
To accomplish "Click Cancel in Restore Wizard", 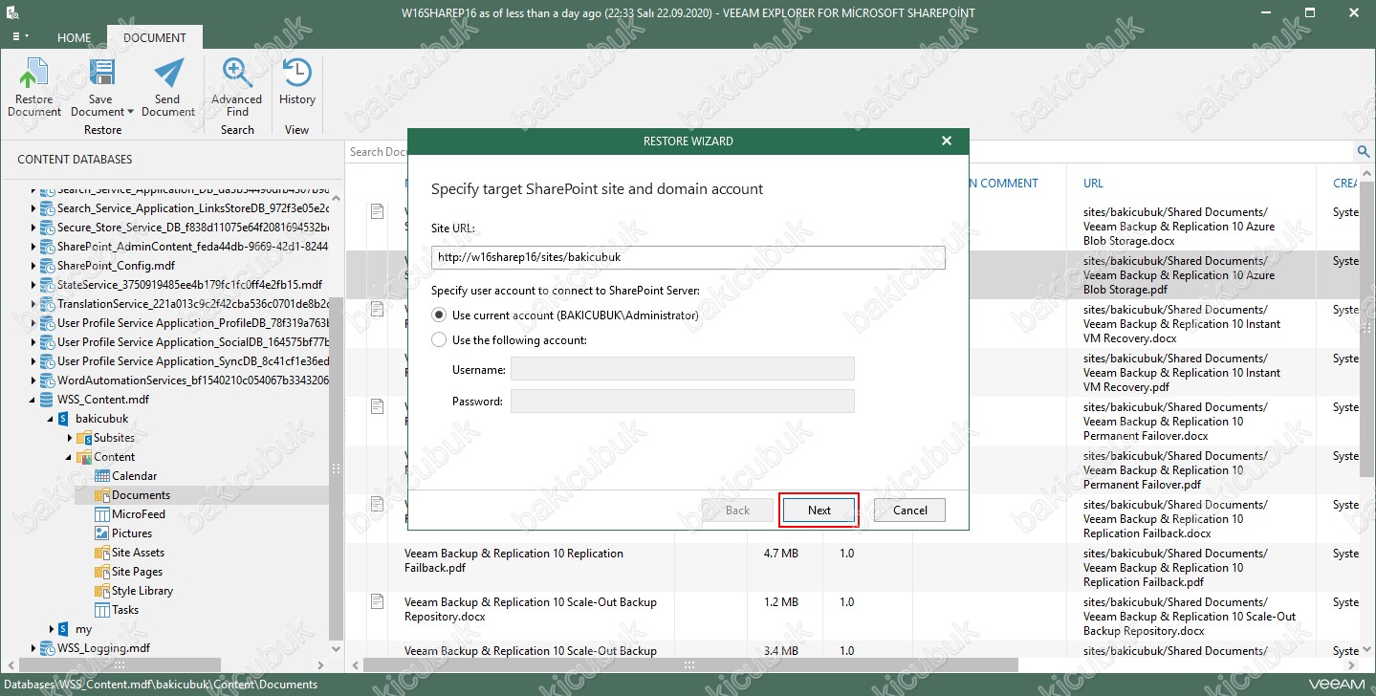I will pos(909,510).
